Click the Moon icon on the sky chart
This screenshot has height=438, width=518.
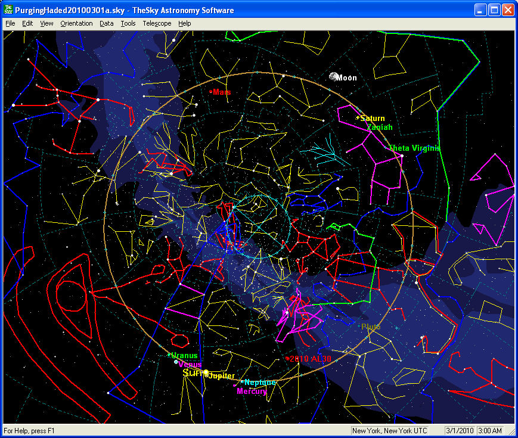(333, 76)
